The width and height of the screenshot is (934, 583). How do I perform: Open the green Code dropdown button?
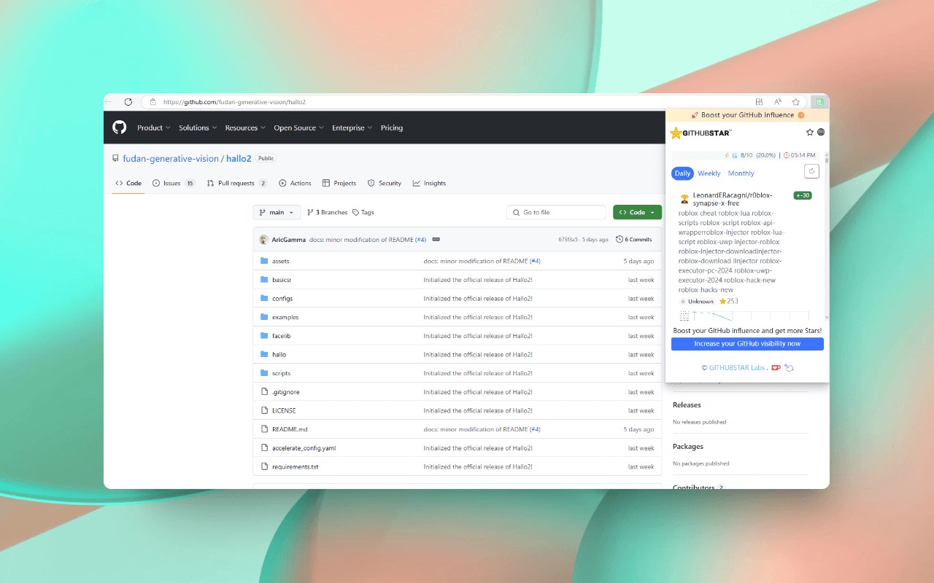click(637, 212)
